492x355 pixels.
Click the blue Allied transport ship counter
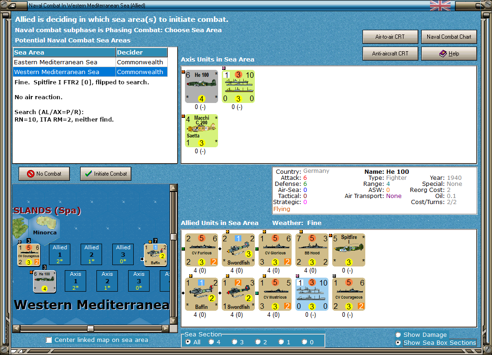[312, 294]
